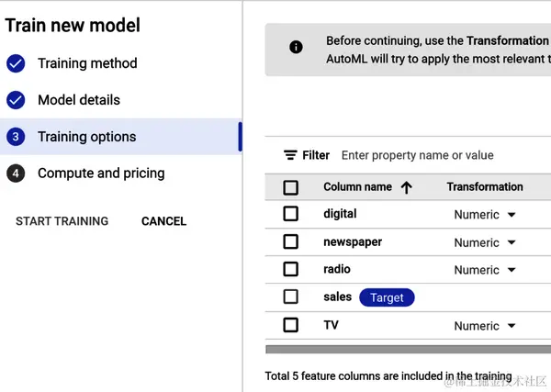Expand the newspaper Numeric dropdown
The image size is (551, 392).
[x=485, y=243]
